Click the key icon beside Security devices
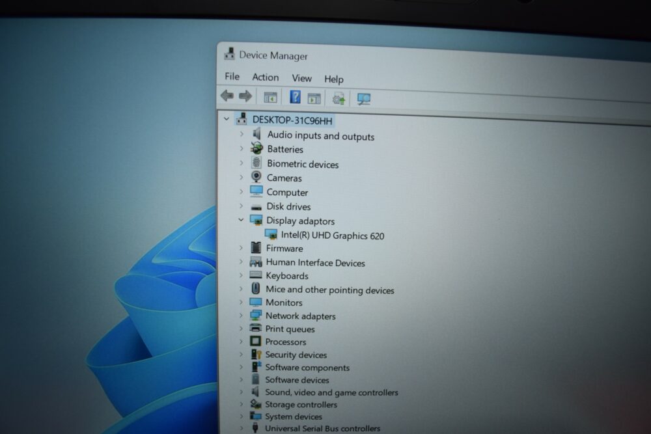 coord(256,354)
